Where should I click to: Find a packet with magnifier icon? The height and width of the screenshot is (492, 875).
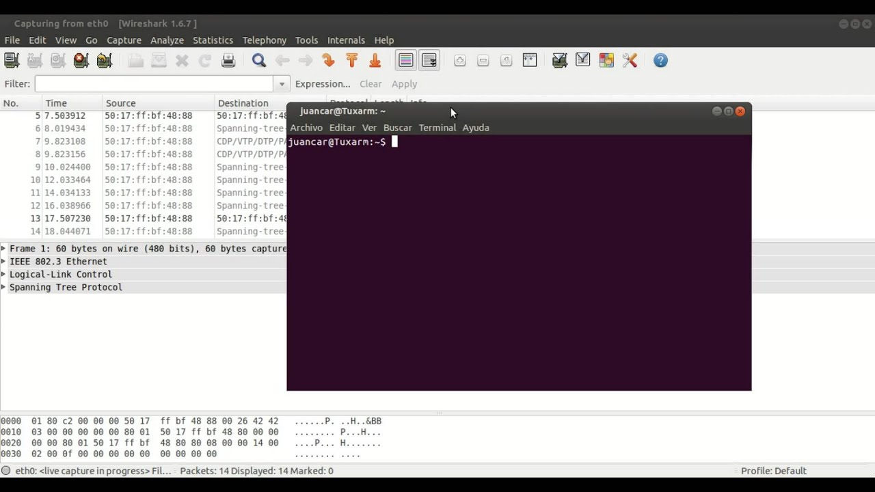[259, 61]
